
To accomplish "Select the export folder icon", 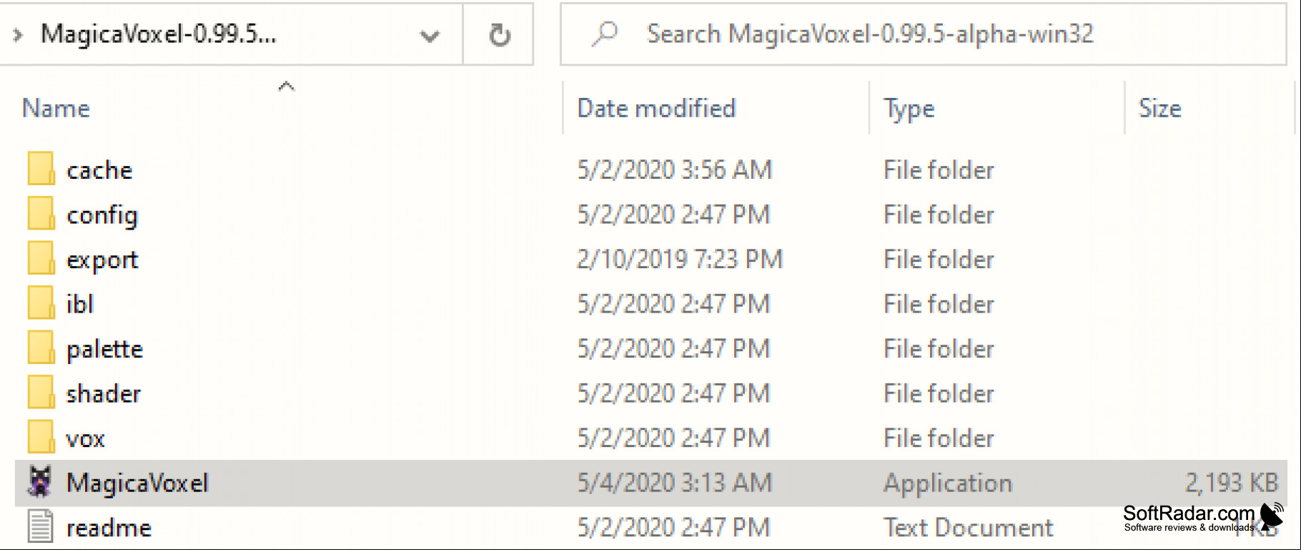I will click(x=41, y=259).
